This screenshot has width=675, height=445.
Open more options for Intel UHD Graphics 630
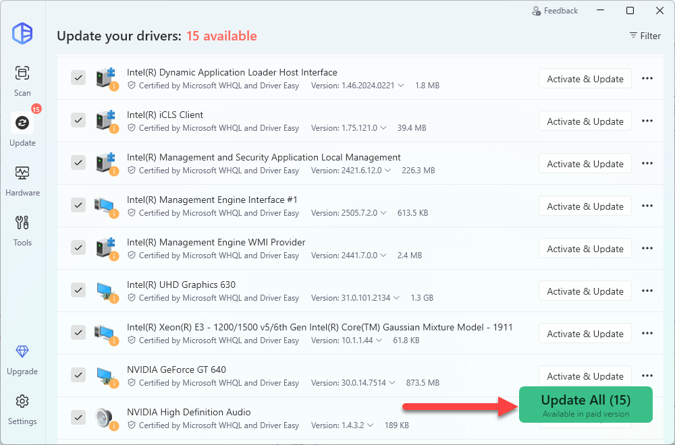[647, 291]
